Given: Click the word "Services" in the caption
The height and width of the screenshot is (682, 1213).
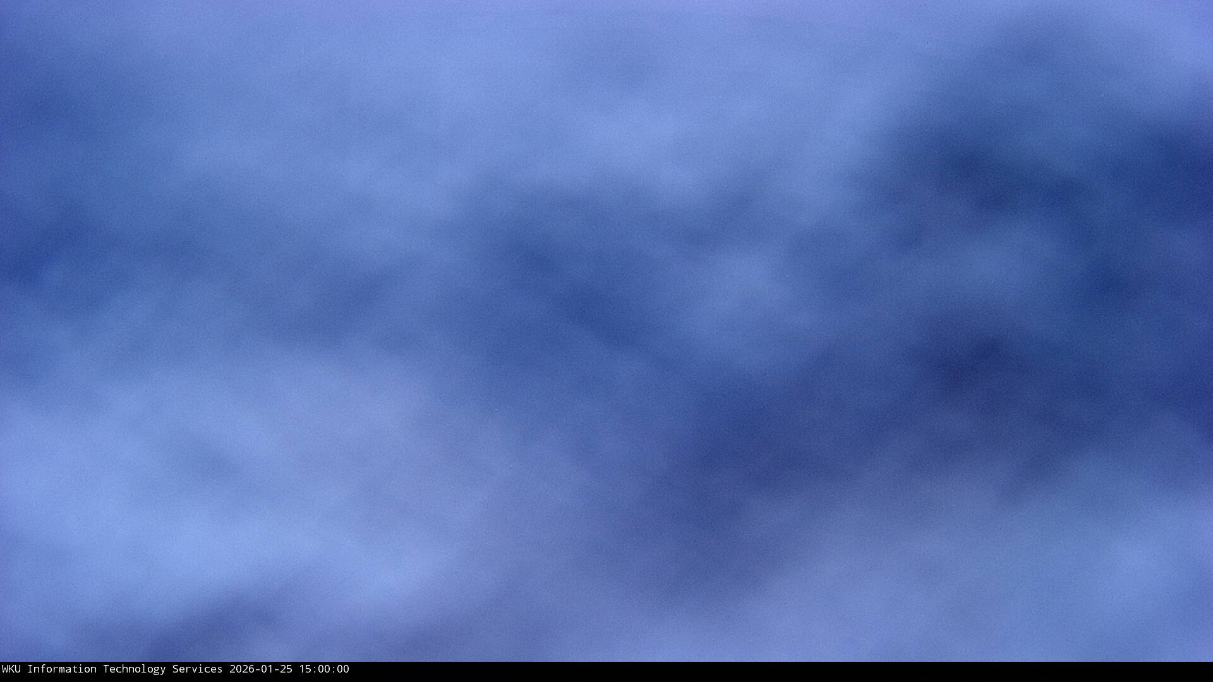Looking at the screenshot, I should pos(197,669).
